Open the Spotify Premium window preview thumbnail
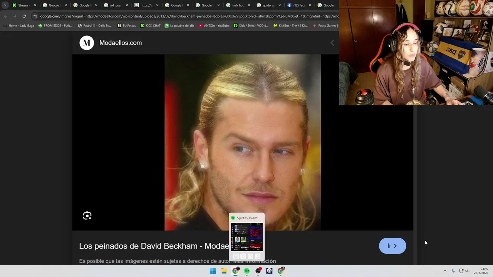The image size is (493, 277). 246,237
